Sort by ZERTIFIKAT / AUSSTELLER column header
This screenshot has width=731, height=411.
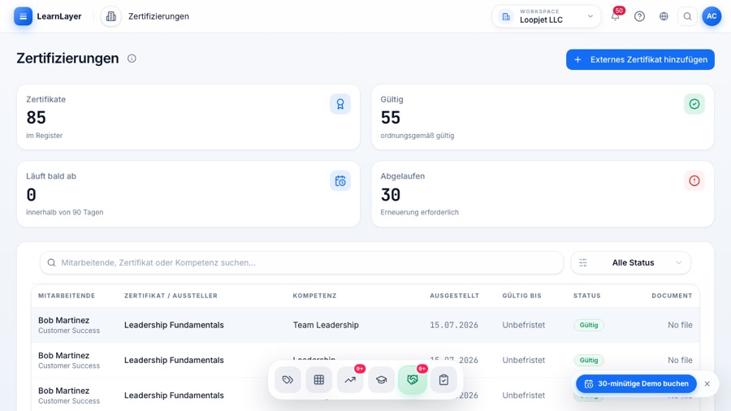(171, 296)
